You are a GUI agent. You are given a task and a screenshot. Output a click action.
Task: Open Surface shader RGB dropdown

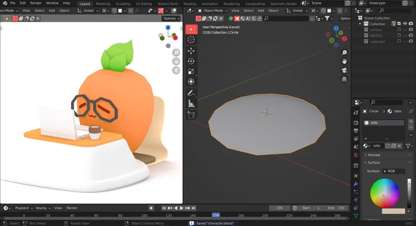pos(393,171)
